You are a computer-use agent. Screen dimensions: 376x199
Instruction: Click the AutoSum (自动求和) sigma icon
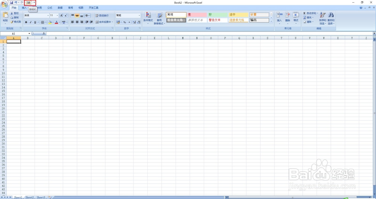(305, 13)
